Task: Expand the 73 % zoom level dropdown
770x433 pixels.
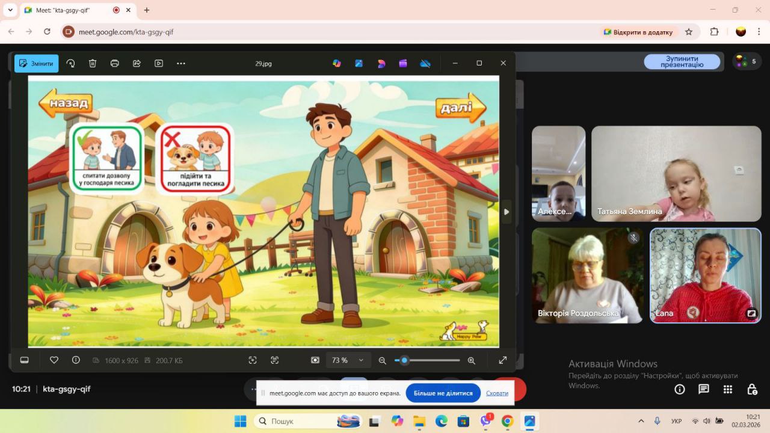Action: (x=361, y=360)
